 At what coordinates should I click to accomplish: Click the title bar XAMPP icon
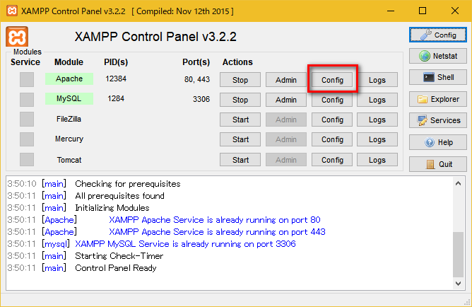(x=11, y=11)
